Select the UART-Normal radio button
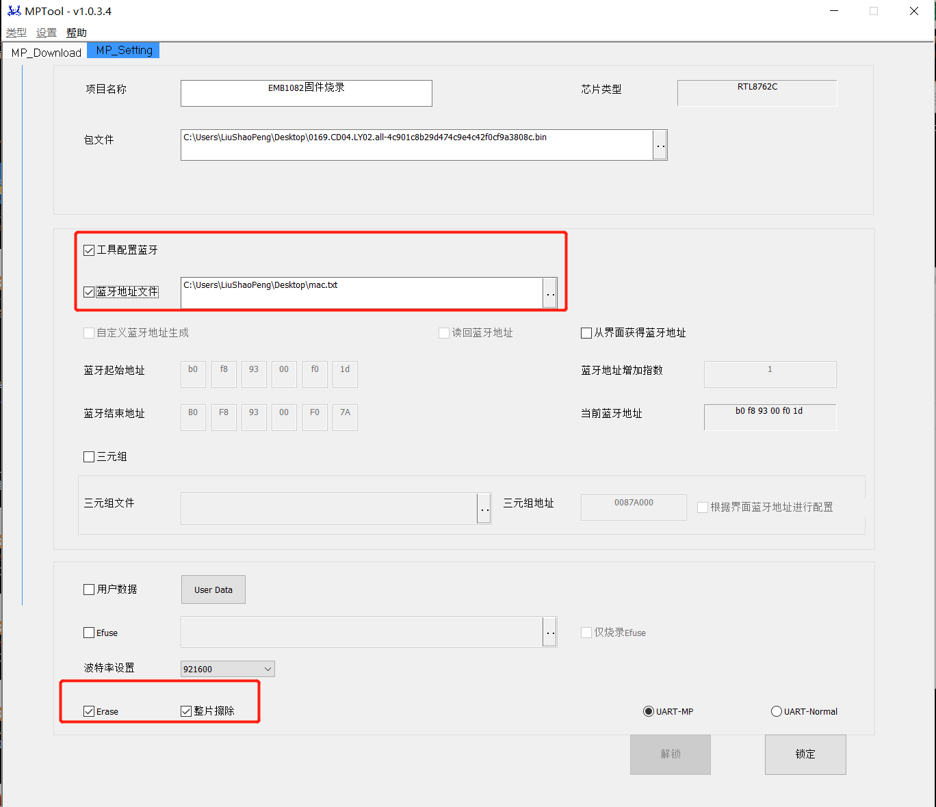The image size is (936, 807). (777, 711)
